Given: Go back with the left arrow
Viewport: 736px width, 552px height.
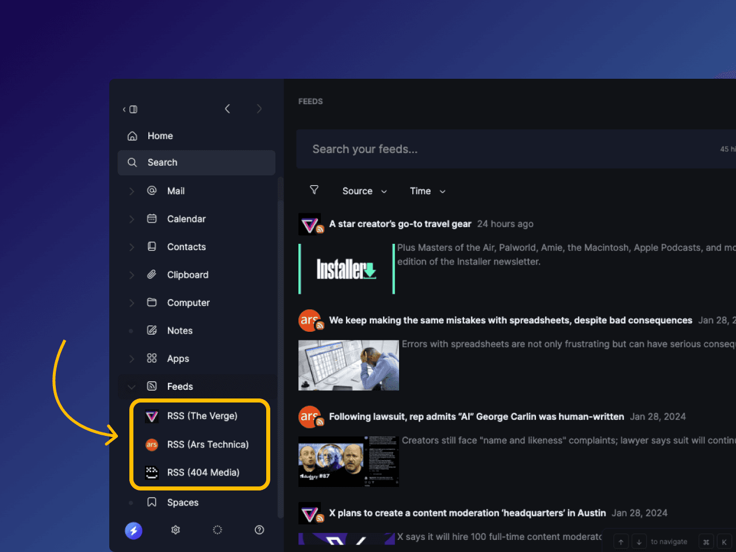Looking at the screenshot, I should click(x=228, y=109).
